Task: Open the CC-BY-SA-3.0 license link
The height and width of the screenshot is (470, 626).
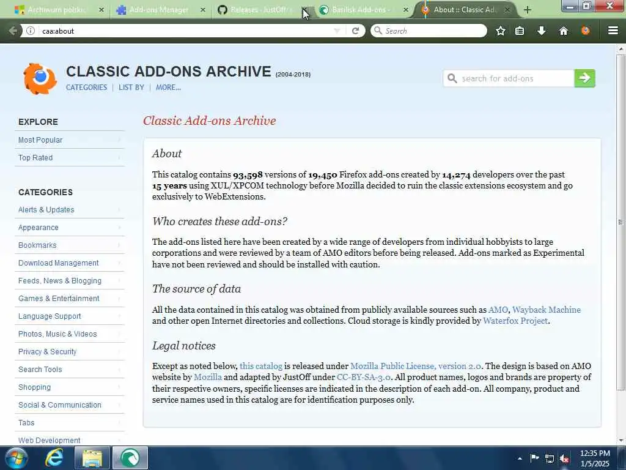Action: (363, 377)
